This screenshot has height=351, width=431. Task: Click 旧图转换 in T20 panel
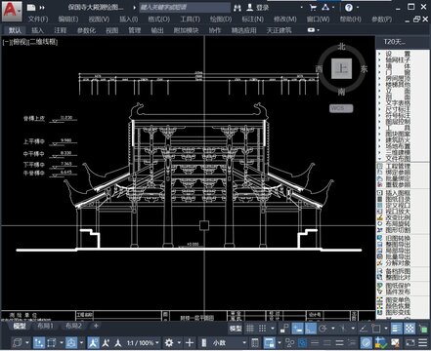[x=398, y=238]
